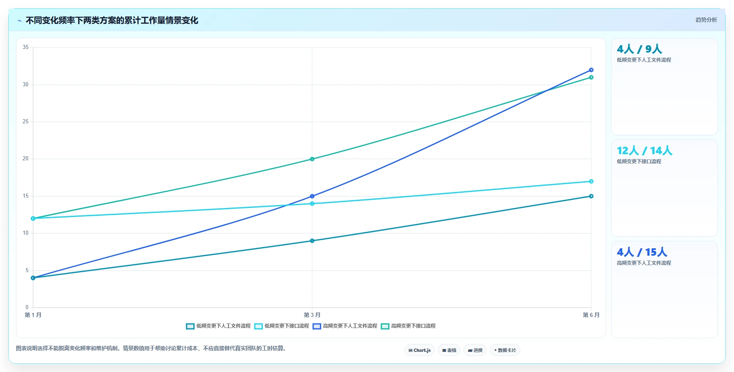Open the 12人 / 14人 data card
This screenshot has height=372, width=734.
pyautogui.click(x=664, y=188)
